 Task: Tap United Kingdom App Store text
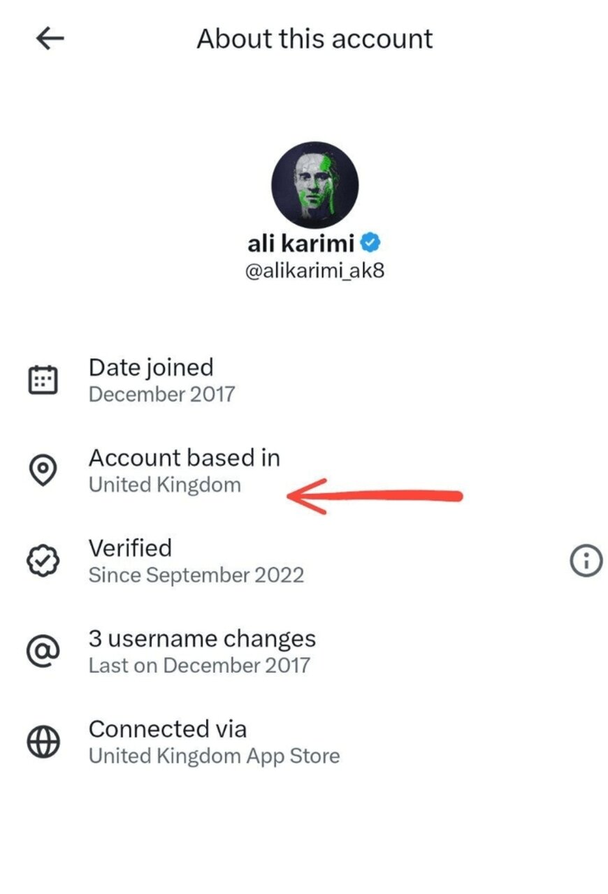[x=215, y=756]
